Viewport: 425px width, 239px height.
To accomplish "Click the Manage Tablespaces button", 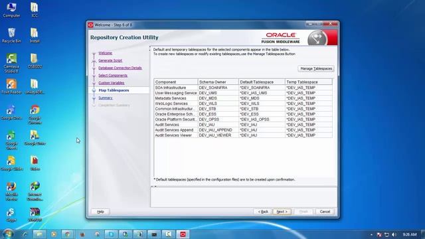I will tap(316, 68).
